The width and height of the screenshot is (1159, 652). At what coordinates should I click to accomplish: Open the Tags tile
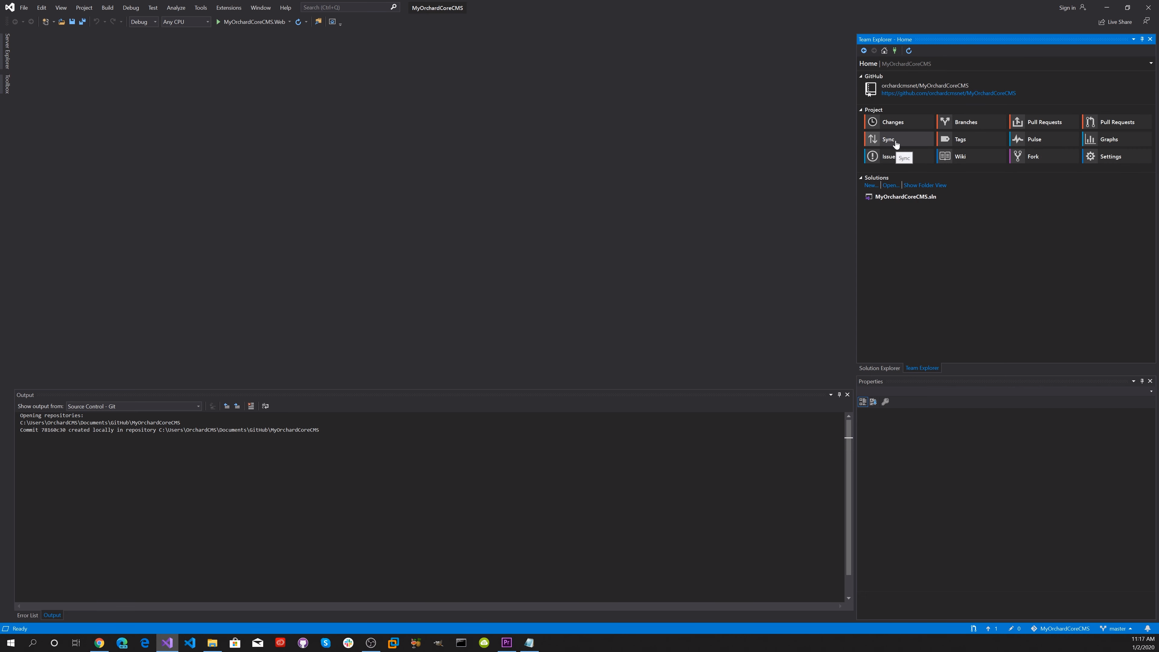coord(971,139)
